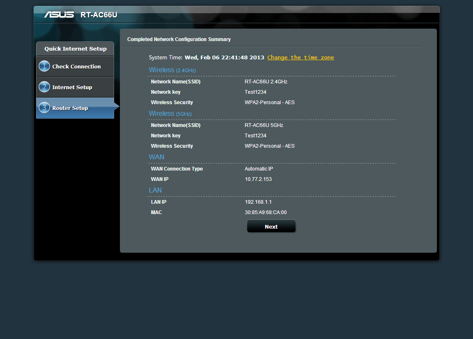Click the step 2 number circle icon
This screenshot has width=473, height=339.
pyautogui.click(x=44, y=87)
